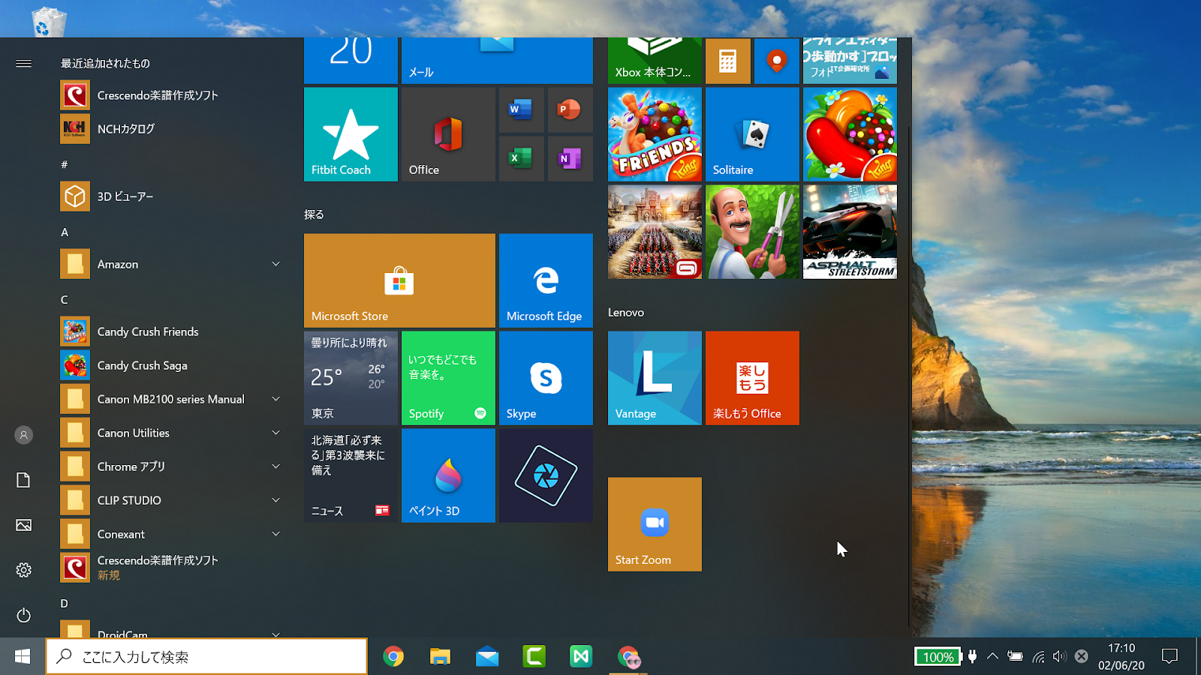Open the Skype tile
This screenshot has height=675, width=1201.
point(546,378)
